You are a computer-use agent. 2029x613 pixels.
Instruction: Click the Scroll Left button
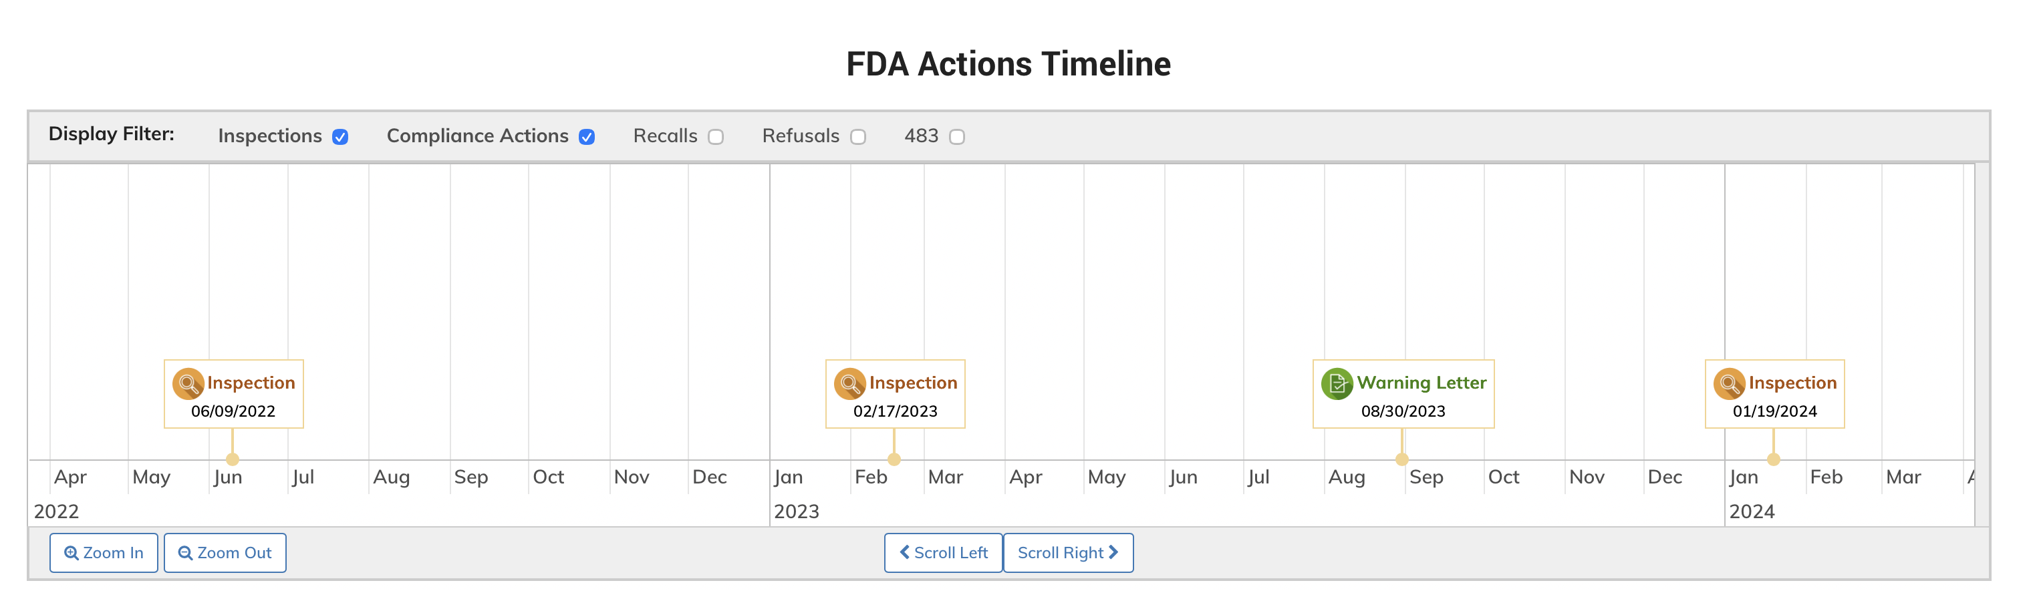943,552
